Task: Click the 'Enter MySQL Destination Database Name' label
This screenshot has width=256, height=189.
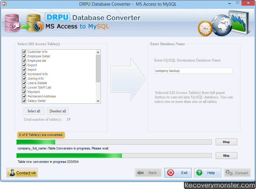Action: (187, 60)
